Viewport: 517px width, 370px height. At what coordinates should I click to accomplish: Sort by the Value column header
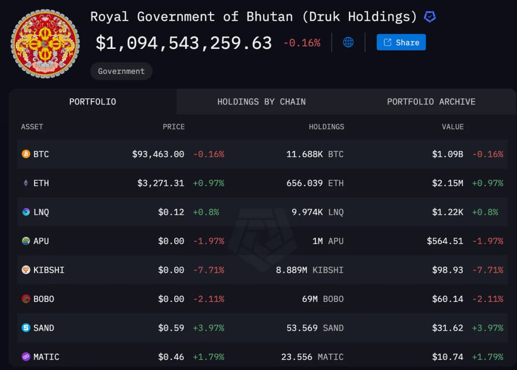coord(452,127)
